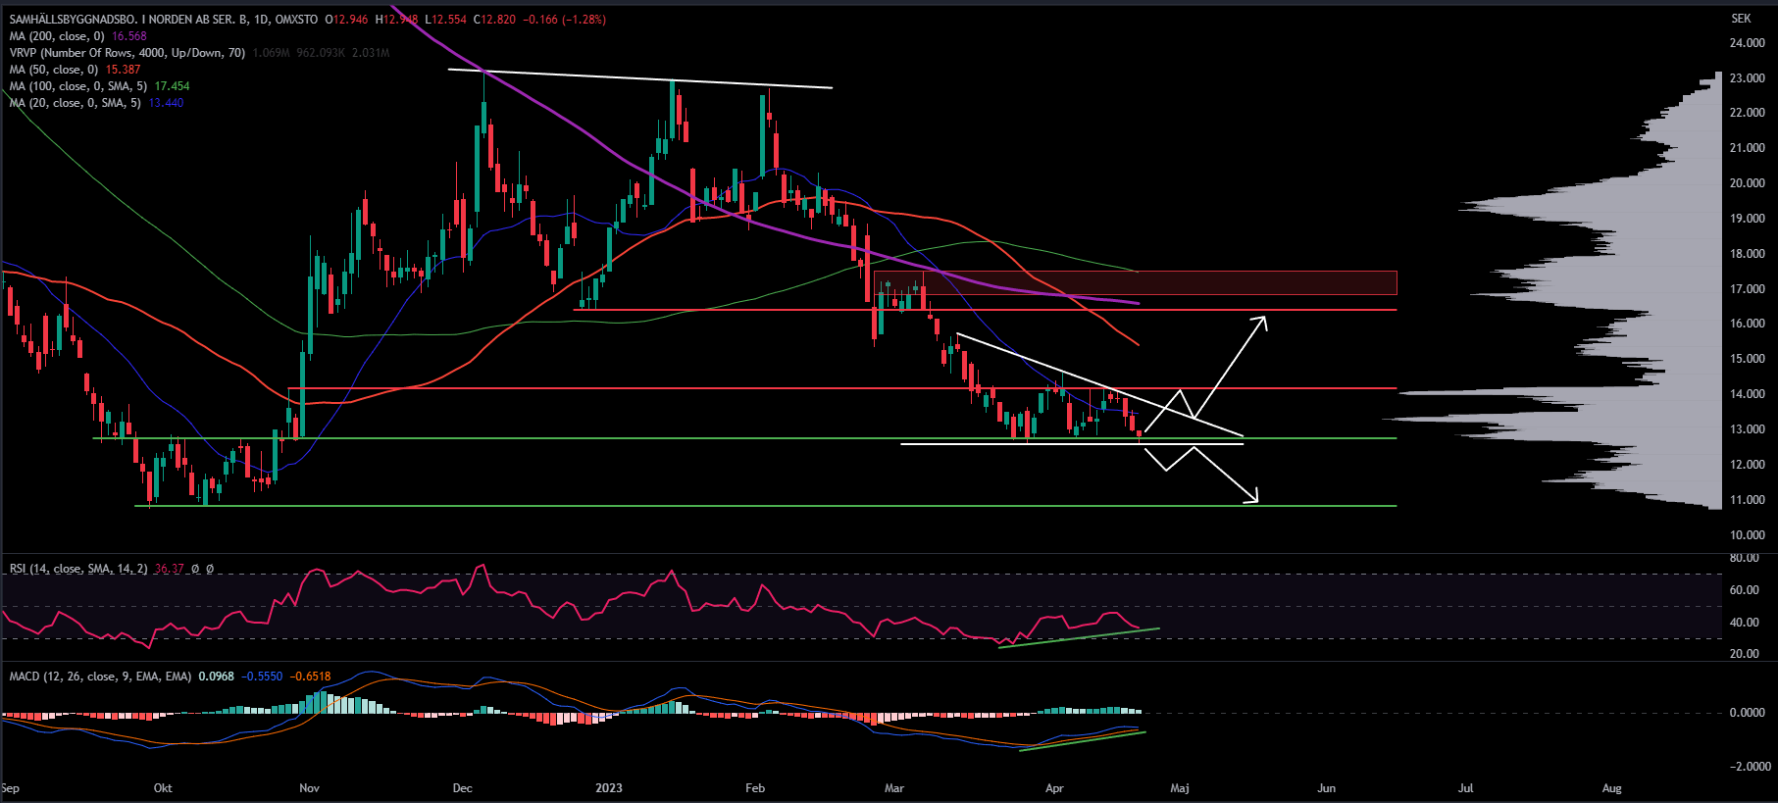Click the SEK currency label on price axis
Viewport: 1778px width, 803px height.
pos(1741,19)
